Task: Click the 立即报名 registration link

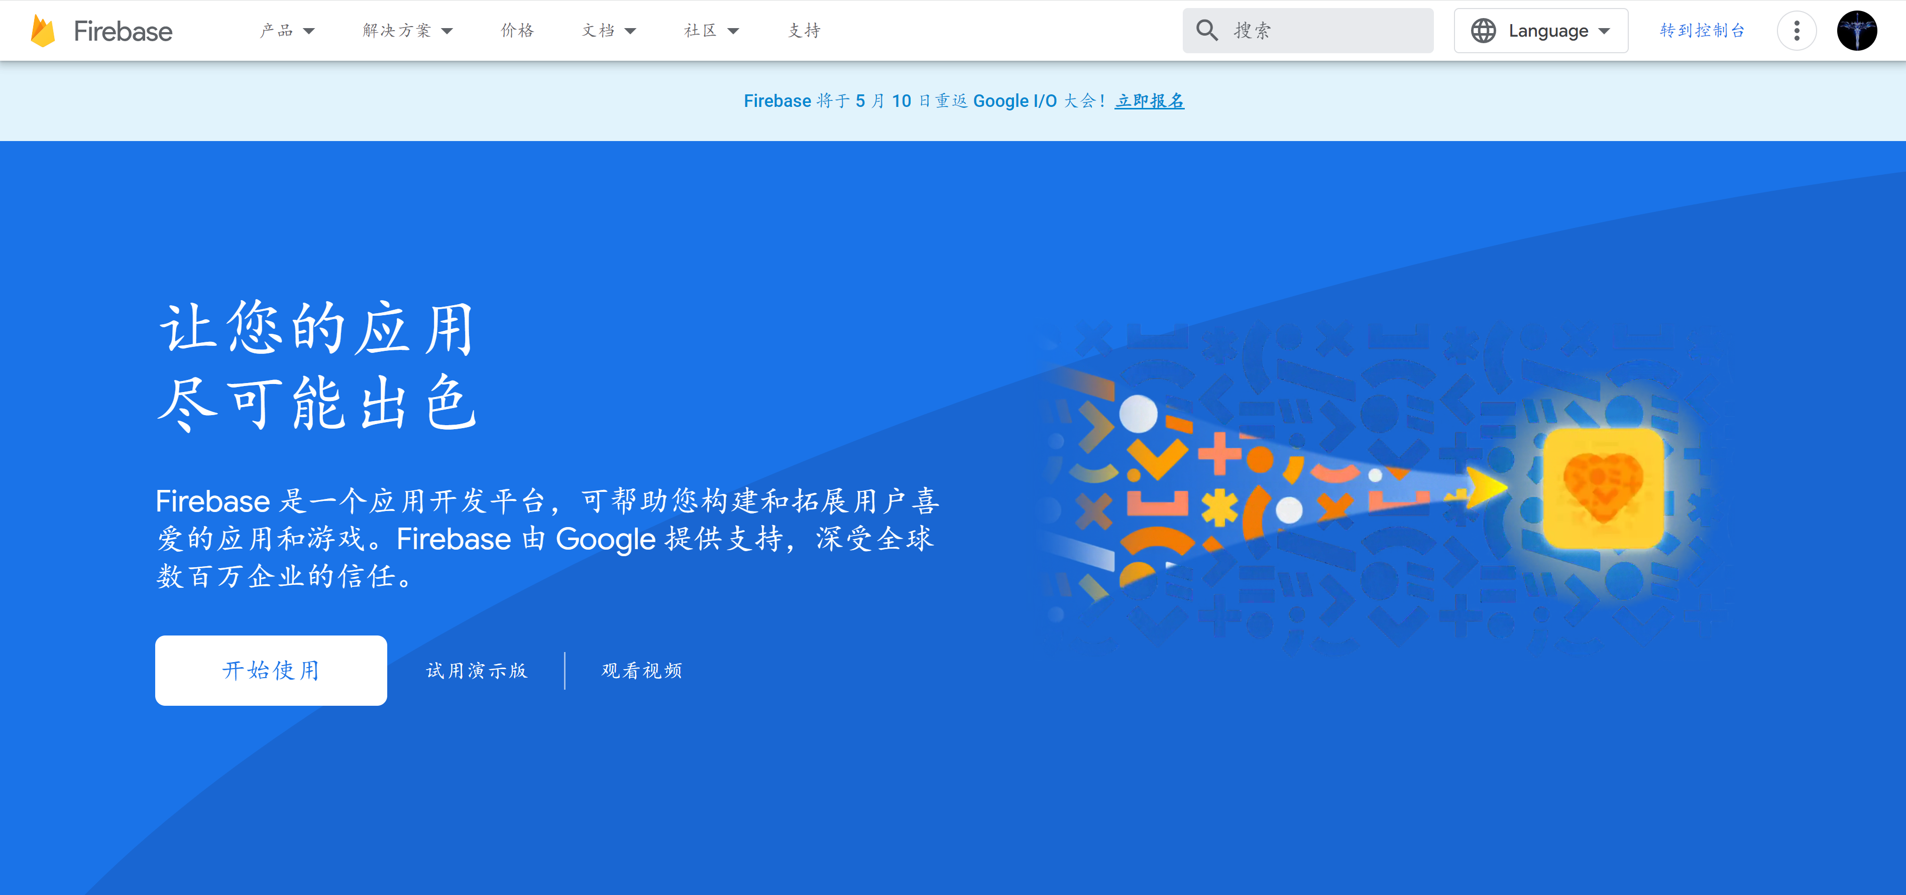Action: 1149,100
